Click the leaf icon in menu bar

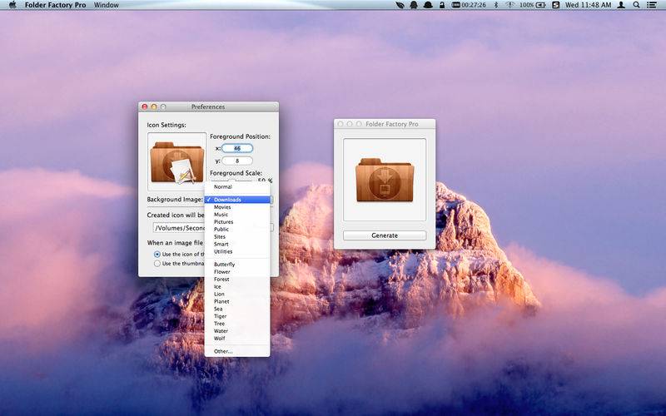point(400,5)
